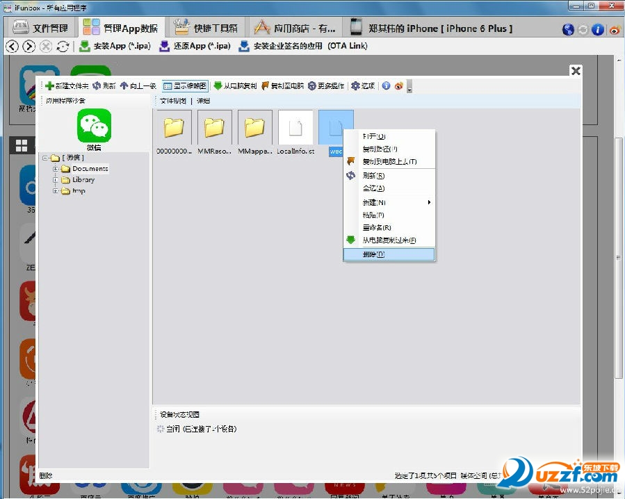Close the sandbox dialog with the X

576,71
